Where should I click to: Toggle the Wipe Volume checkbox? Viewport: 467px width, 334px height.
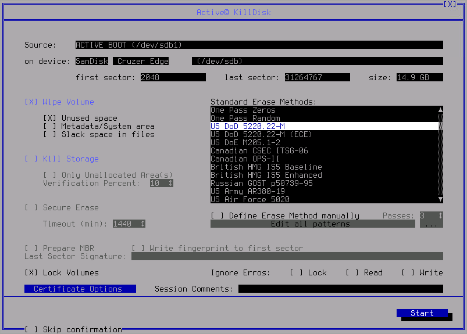point(31,102)
